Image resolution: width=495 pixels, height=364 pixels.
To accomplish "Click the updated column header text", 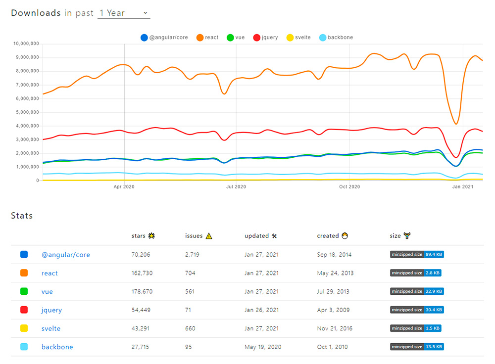I will [x=256, y=236].
